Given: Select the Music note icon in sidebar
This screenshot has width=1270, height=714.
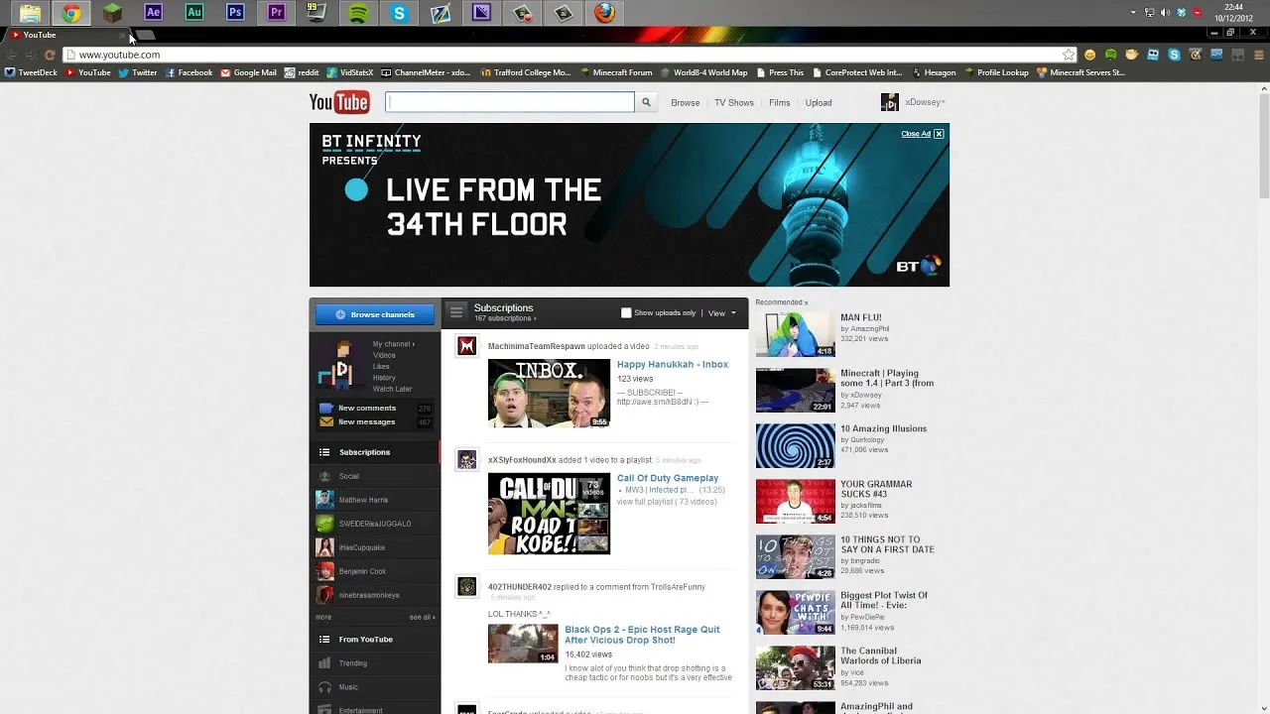Looking at the screenshot, I should point(325,686).
